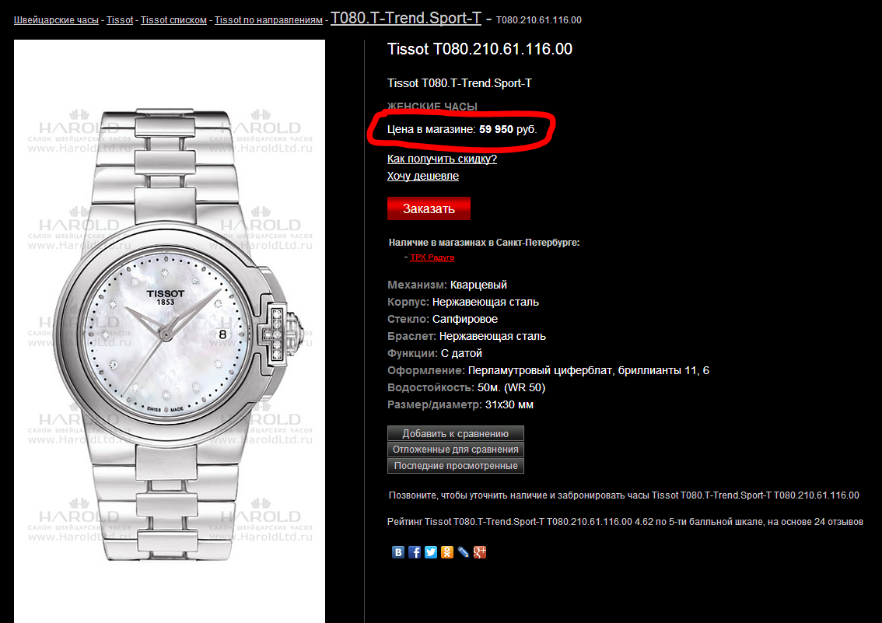Open Отложенные для сравнения list
882x623 pixels.
pyautogui.click(x=456, y=450)
